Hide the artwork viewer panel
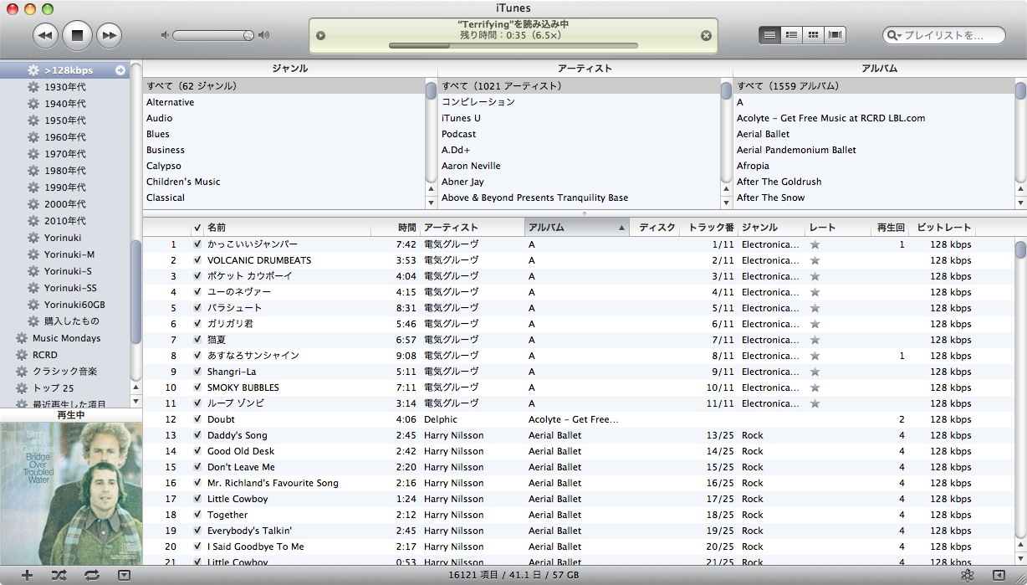 coord(124,575)
